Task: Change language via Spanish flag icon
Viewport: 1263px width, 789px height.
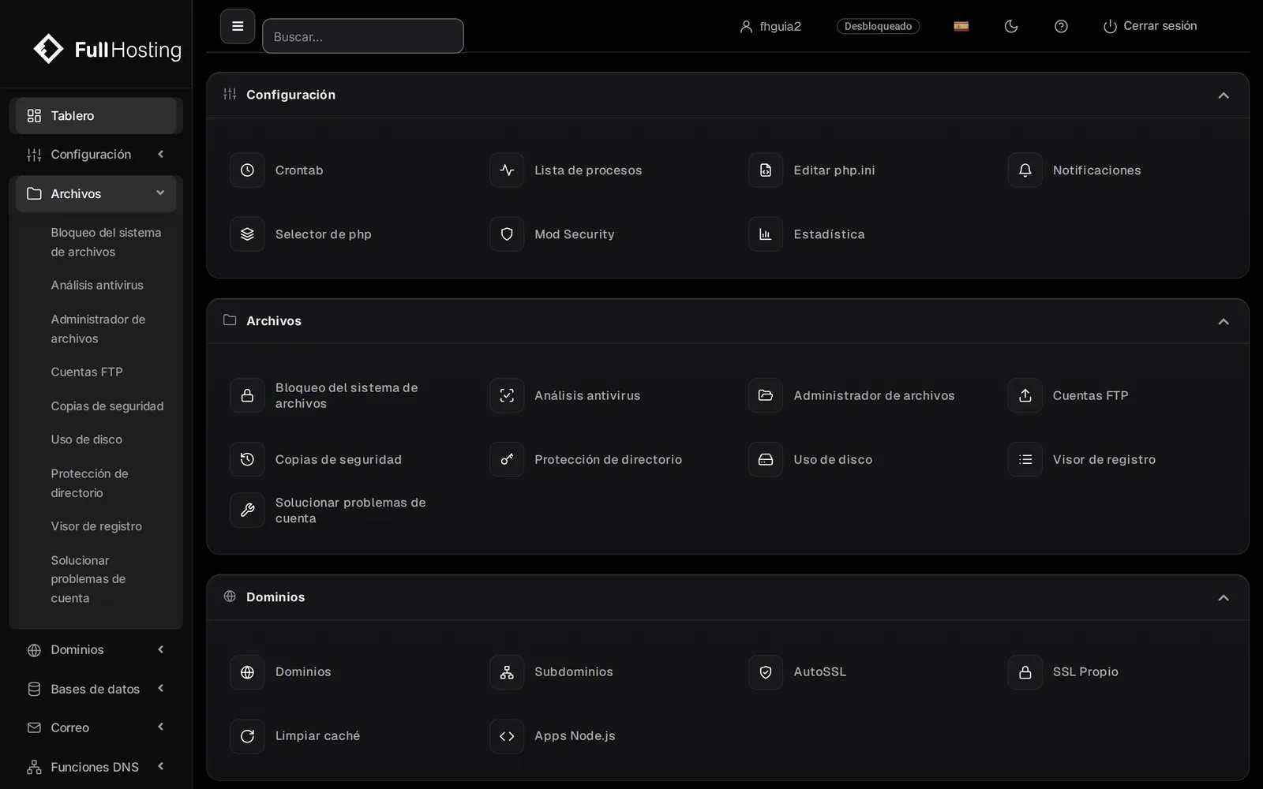Action: (961, 26)
